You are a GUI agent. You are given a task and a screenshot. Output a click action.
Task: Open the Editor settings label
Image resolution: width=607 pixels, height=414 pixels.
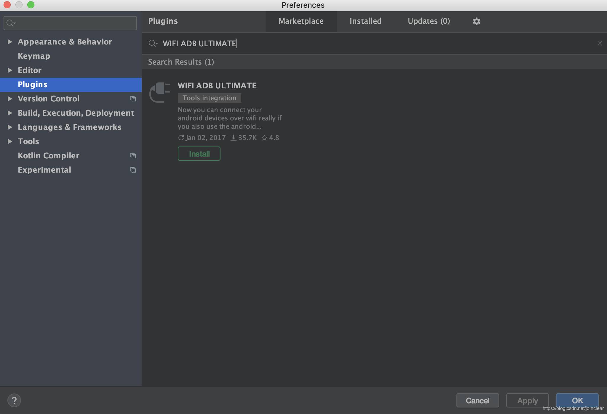(30, 70)
